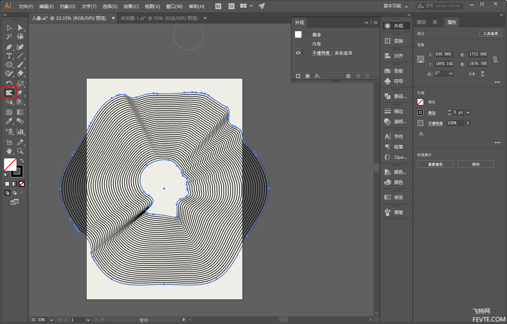Screen dimensions: 507x324
Task: Select the Ellipse tool
Action: [x=9, y=65]
